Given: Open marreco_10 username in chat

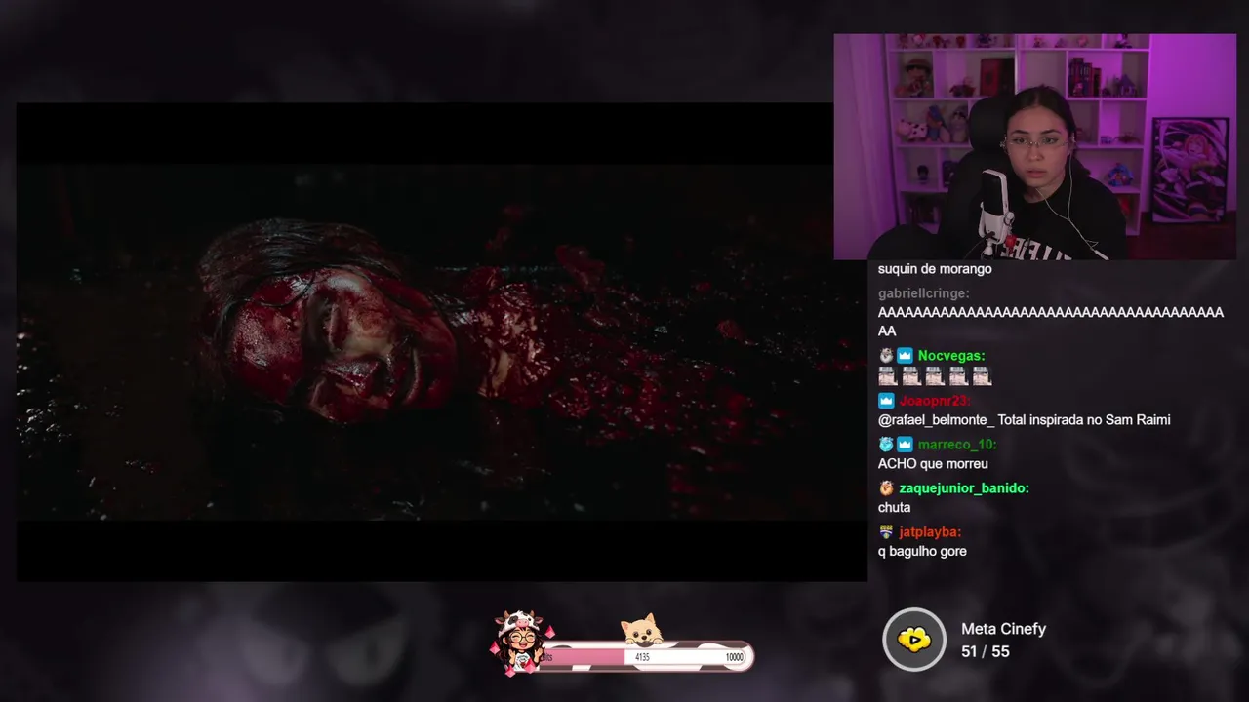Looking at the screenshot, I should (956, 445).
